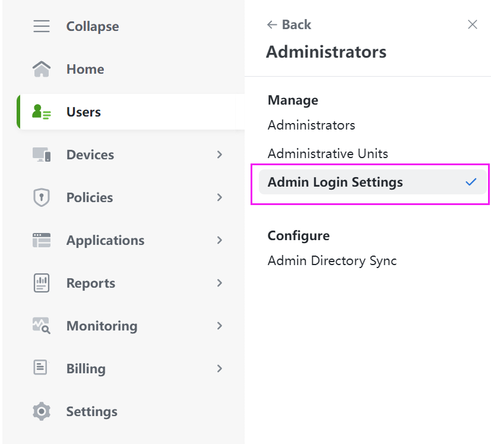Close the Administrators flyout panel
The image size is (491, 444).
tap(473, 25)
